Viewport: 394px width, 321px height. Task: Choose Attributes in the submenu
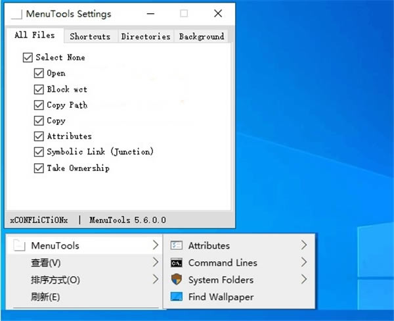point(239,245)
